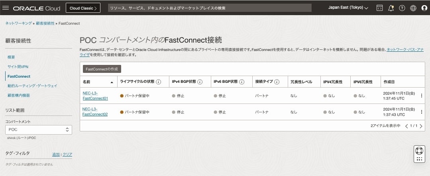Viewport: 430px width, 176px height.
Task: Open the ネットワーク・パス・アナライザ link
Action: [x=405, y=50]
